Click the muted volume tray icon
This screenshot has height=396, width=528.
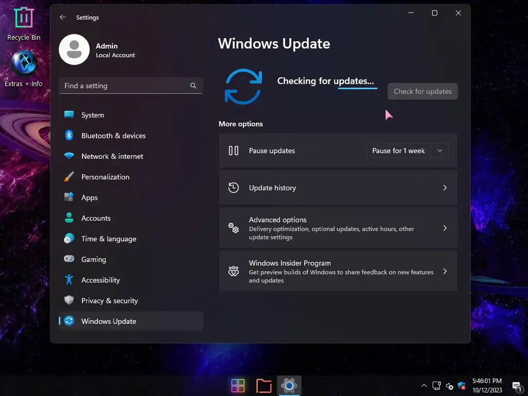pos(449,386)
